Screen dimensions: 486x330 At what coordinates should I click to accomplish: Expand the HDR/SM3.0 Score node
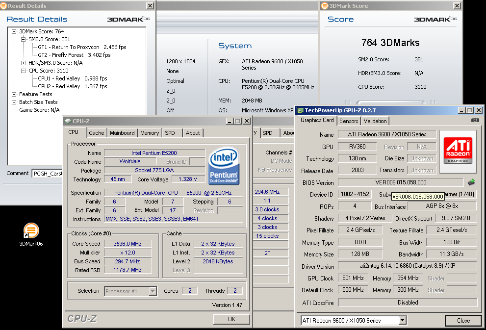23,63
